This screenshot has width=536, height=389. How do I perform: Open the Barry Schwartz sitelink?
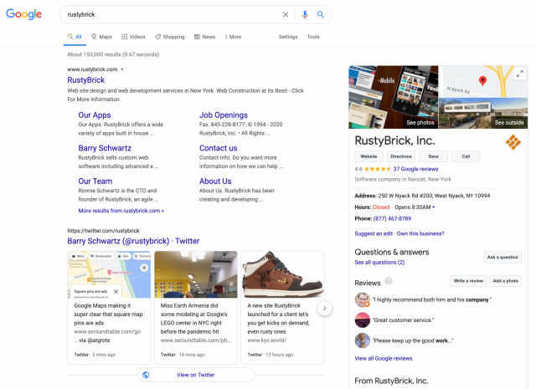(105, 148)
